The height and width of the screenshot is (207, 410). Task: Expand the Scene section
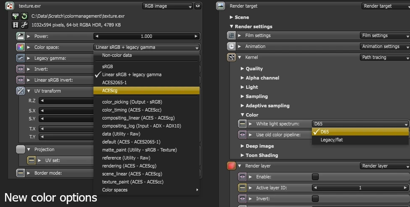point(232,17)
